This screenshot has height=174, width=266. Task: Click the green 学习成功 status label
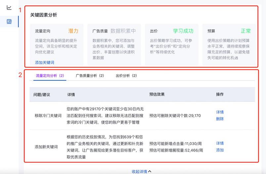tap(183, 31)
